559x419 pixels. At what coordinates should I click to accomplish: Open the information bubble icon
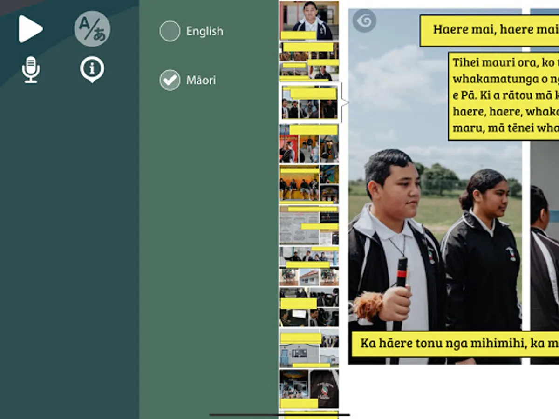[92, 69]
